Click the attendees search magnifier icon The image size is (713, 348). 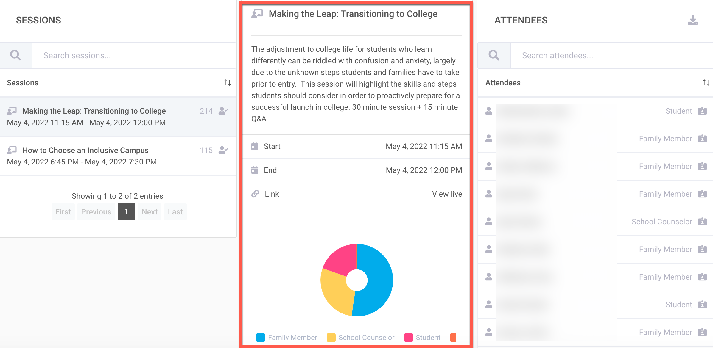(x=494, y=55)
